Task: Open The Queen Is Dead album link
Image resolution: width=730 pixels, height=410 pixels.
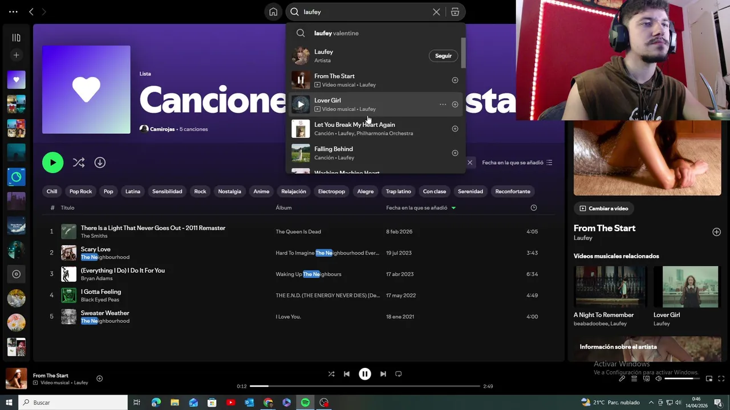Action: pyautogui.click(x=298, y=232)
